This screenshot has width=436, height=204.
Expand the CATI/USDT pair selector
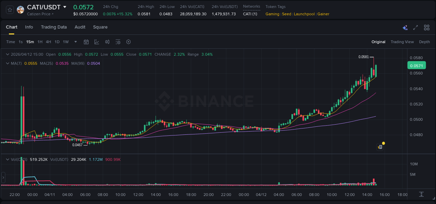click(x=65, y=7)
